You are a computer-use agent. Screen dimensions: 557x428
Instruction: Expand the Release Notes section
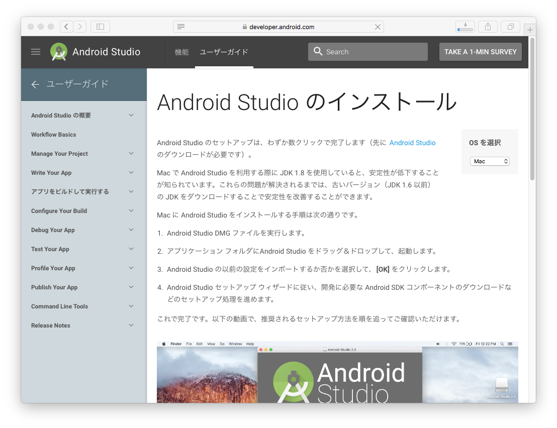click(131, 326)
